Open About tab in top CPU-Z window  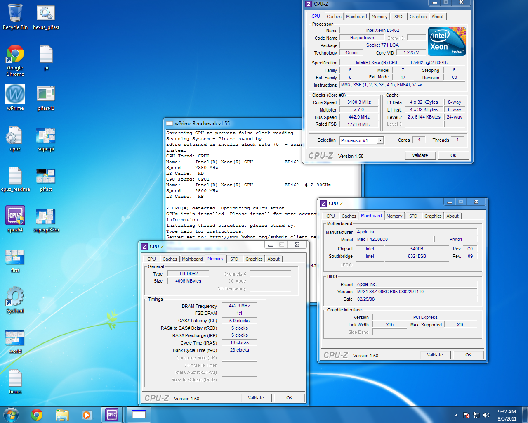438,17
